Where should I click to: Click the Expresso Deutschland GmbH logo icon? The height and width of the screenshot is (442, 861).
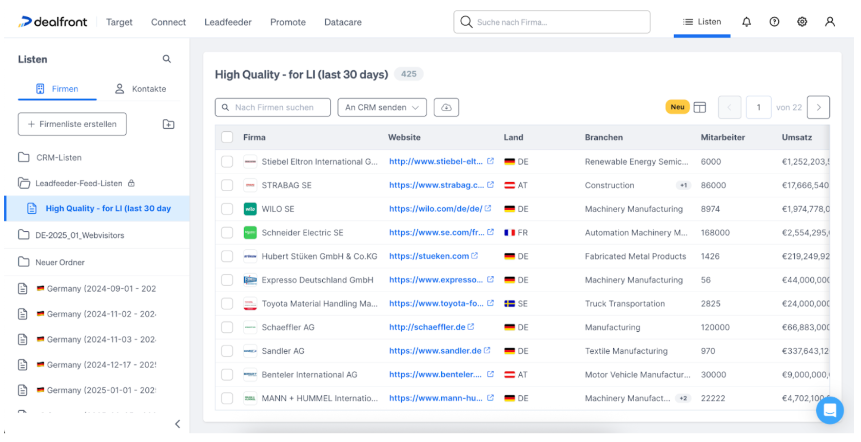(250, 280)
